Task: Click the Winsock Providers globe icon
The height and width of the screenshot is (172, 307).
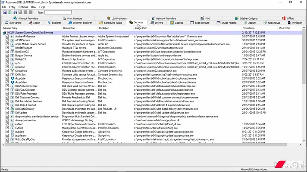Action: pos(15,18)
